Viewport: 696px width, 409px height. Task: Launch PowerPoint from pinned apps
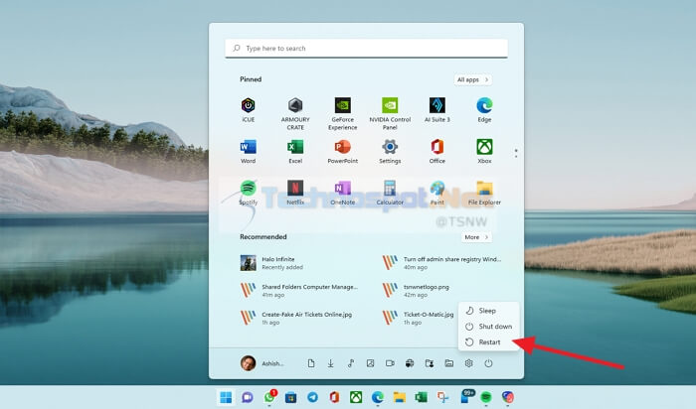pos(343,151)
